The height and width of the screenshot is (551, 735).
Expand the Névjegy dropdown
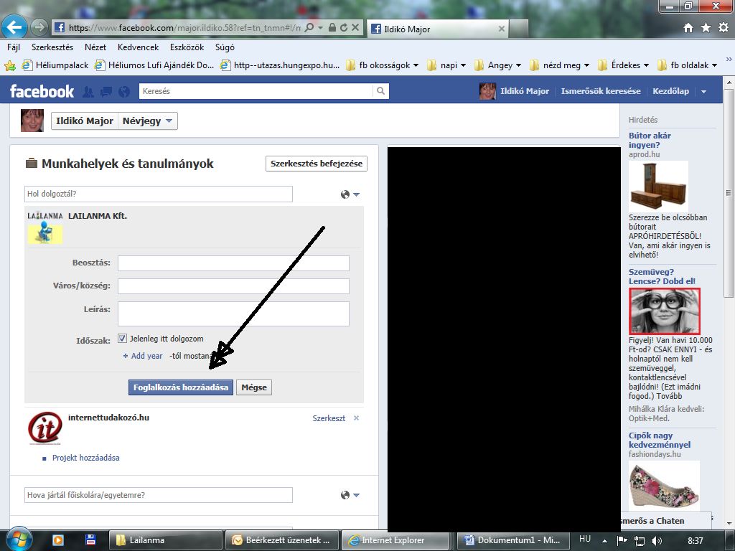(x=148, y=121)
